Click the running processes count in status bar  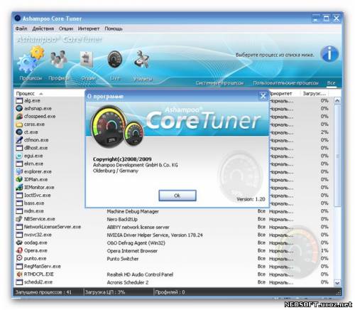[43, 292]
